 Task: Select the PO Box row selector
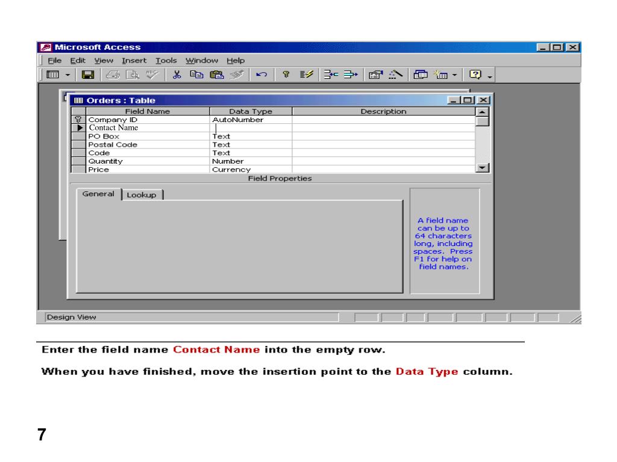[78, 137]
